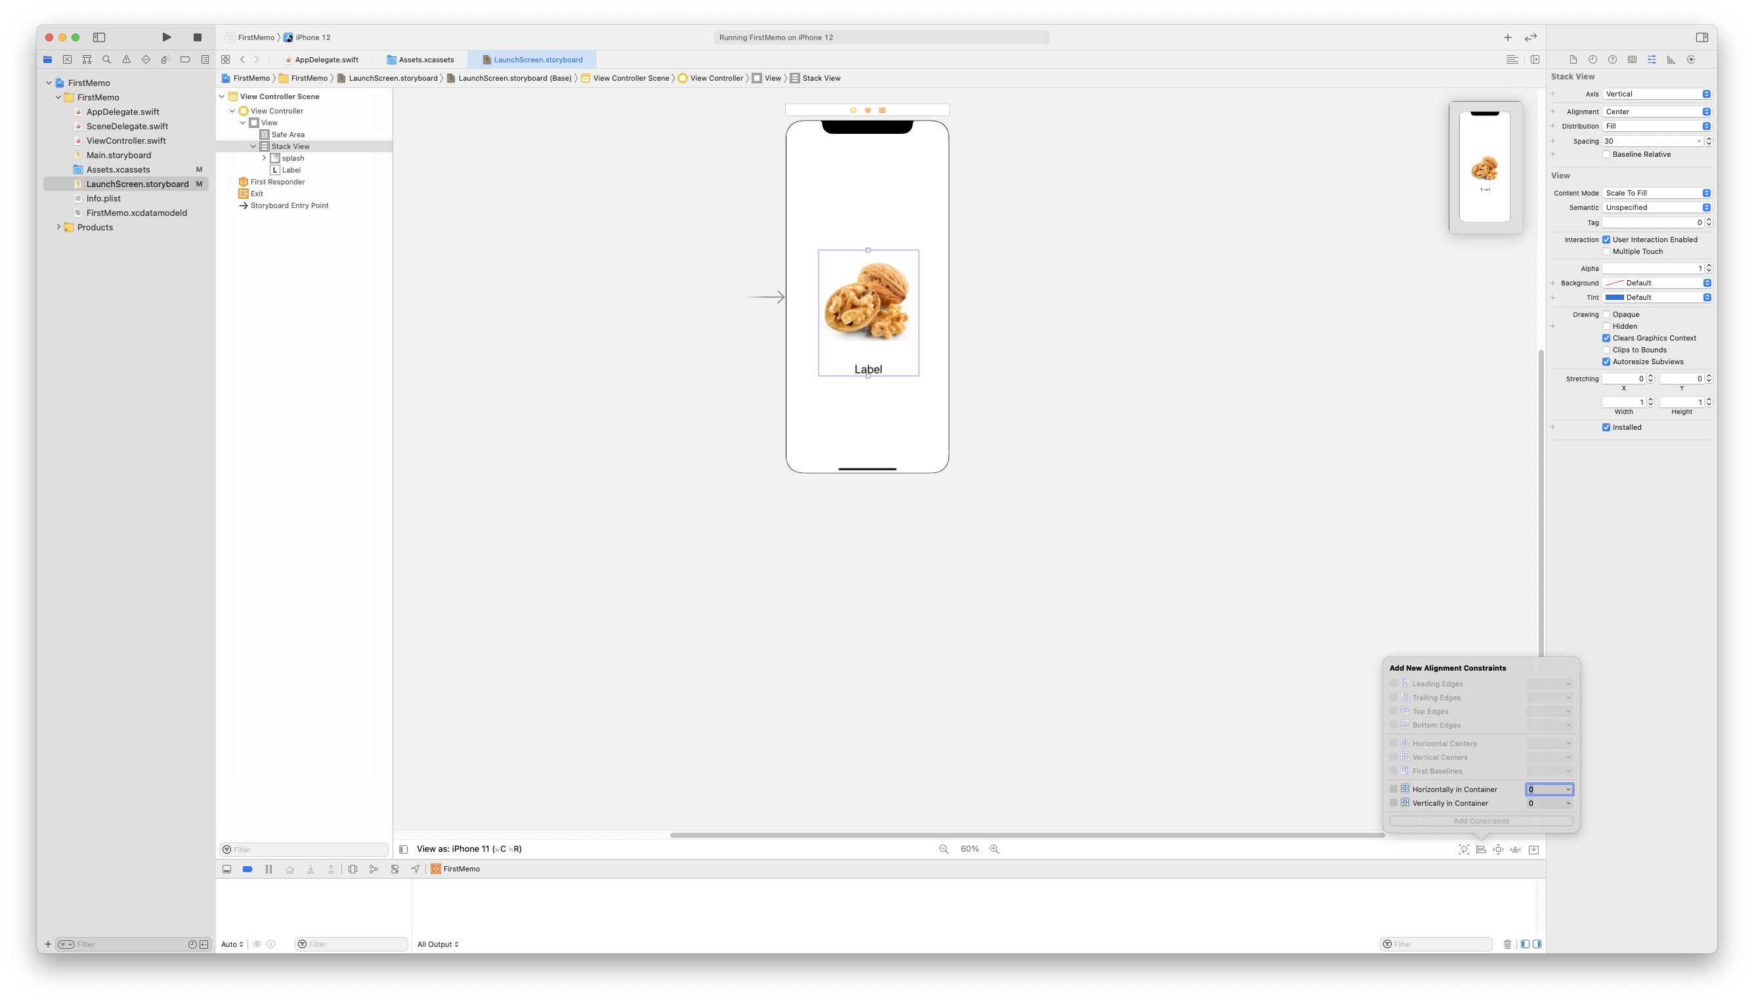Click the Stop button in toolbar
This screenshot has width=1754, height=1002.
coord(198,37)
